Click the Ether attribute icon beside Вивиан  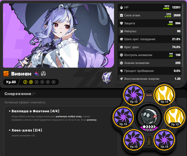pyautogui.click(x=36, y=74)
